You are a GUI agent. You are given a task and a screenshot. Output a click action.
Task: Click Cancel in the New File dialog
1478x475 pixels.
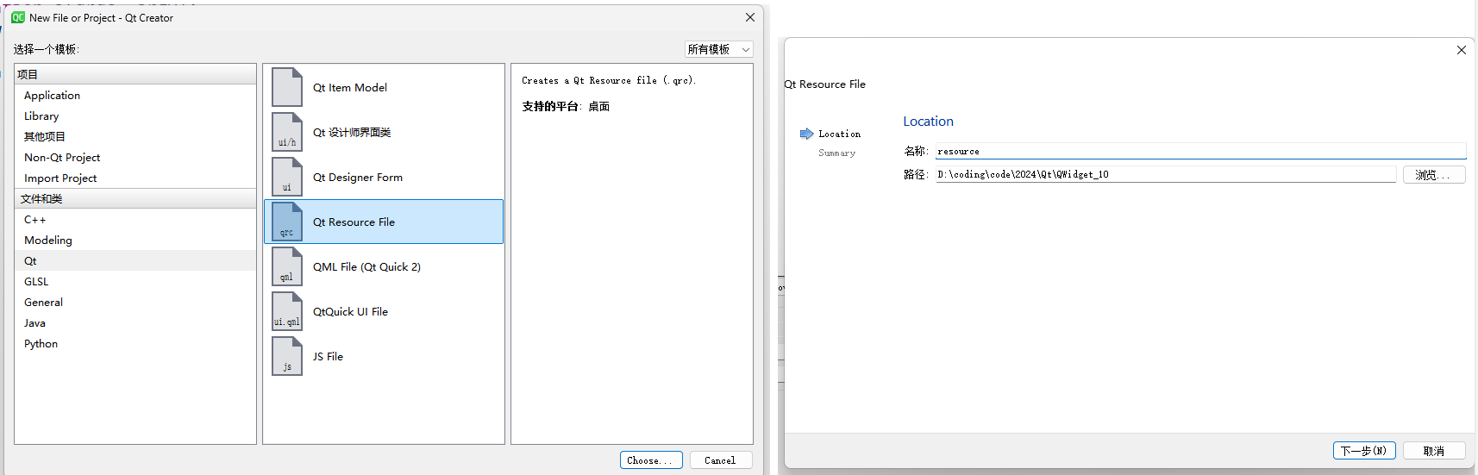pos(720,460)
